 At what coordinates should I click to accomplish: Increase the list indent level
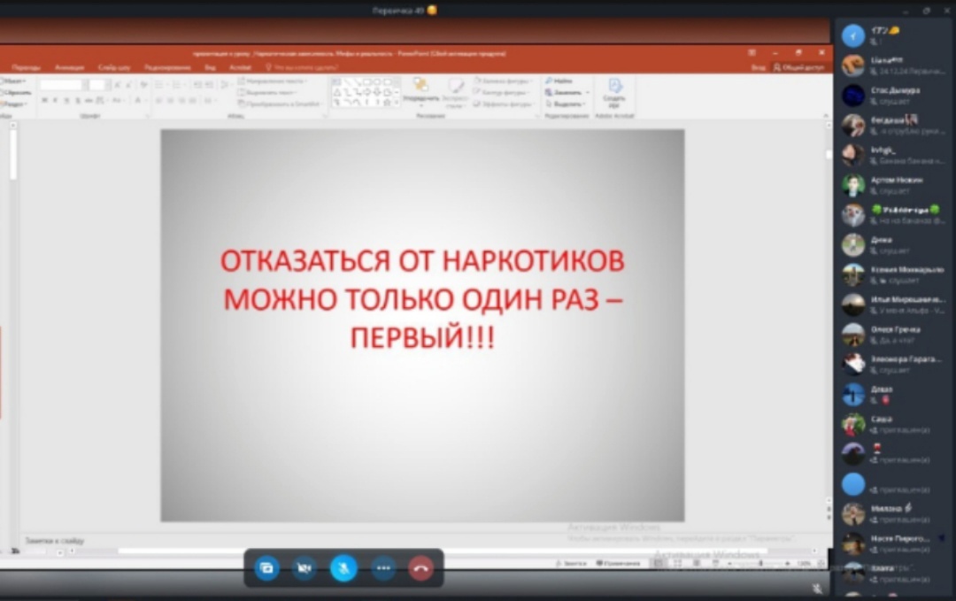click(209, 85)
